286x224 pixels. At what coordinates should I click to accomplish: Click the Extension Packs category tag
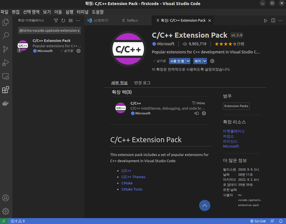pos(236,106)
